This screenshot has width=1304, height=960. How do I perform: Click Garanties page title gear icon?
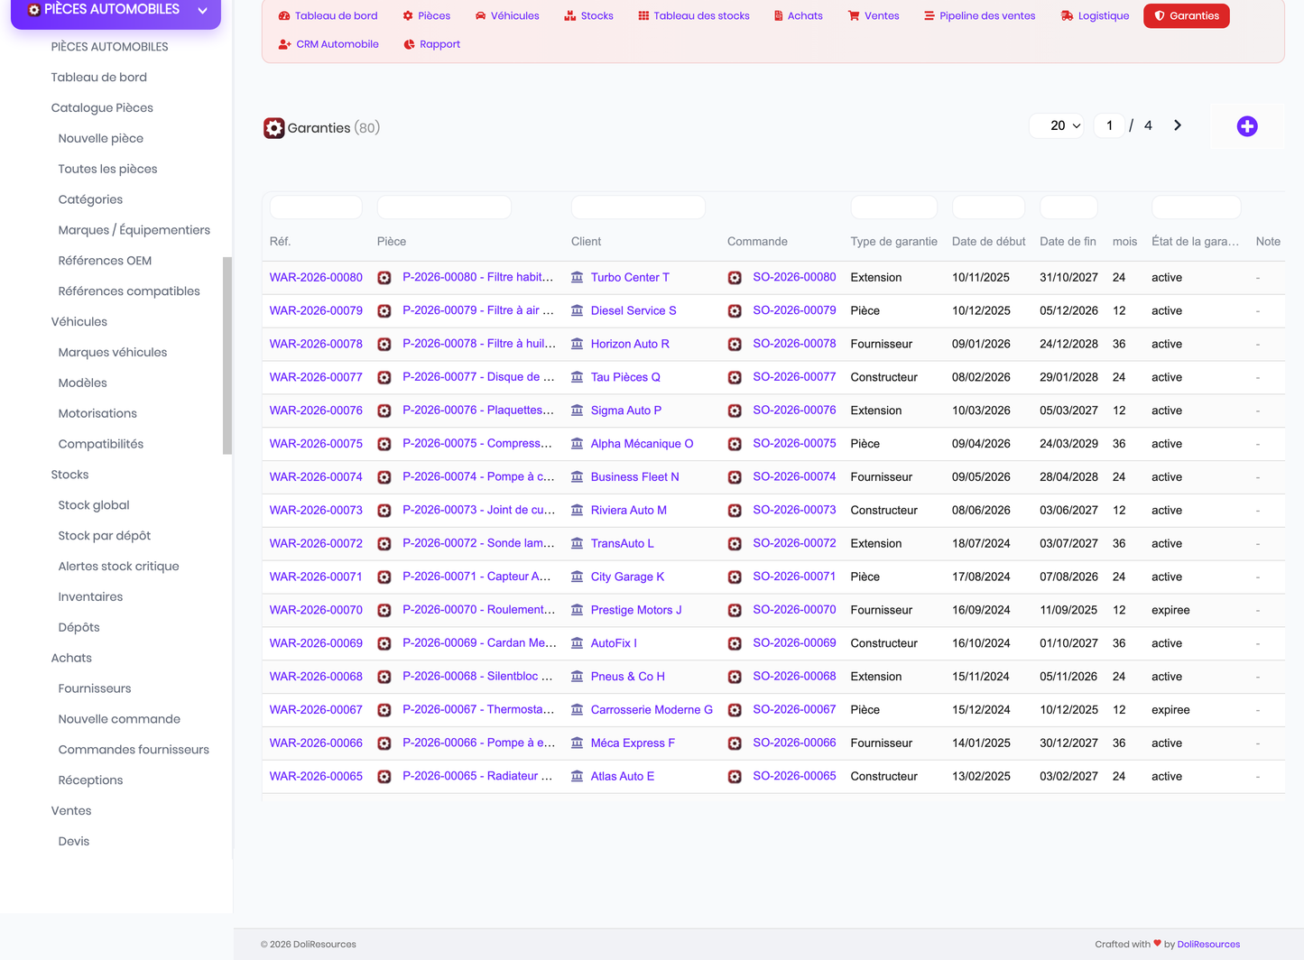coord(273,128)
